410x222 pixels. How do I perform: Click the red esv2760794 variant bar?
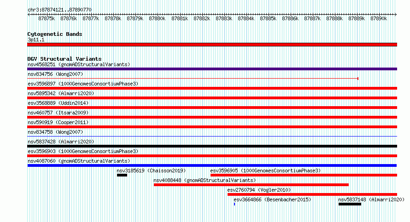[x=312, y=194]
